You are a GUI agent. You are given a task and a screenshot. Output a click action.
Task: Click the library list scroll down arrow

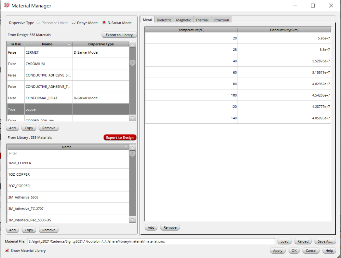coord(132,220)
